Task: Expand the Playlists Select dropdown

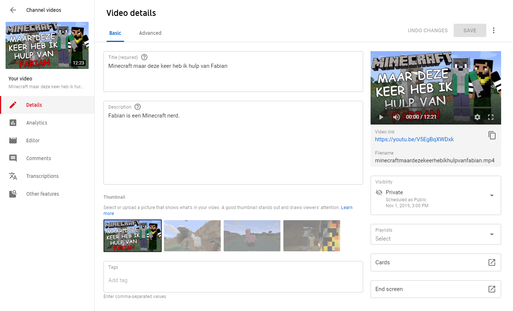Action: (491, 234)
